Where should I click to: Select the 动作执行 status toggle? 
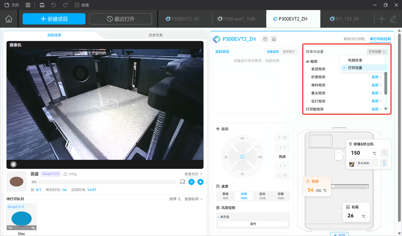pyautogui.click(x=289, y=51)
